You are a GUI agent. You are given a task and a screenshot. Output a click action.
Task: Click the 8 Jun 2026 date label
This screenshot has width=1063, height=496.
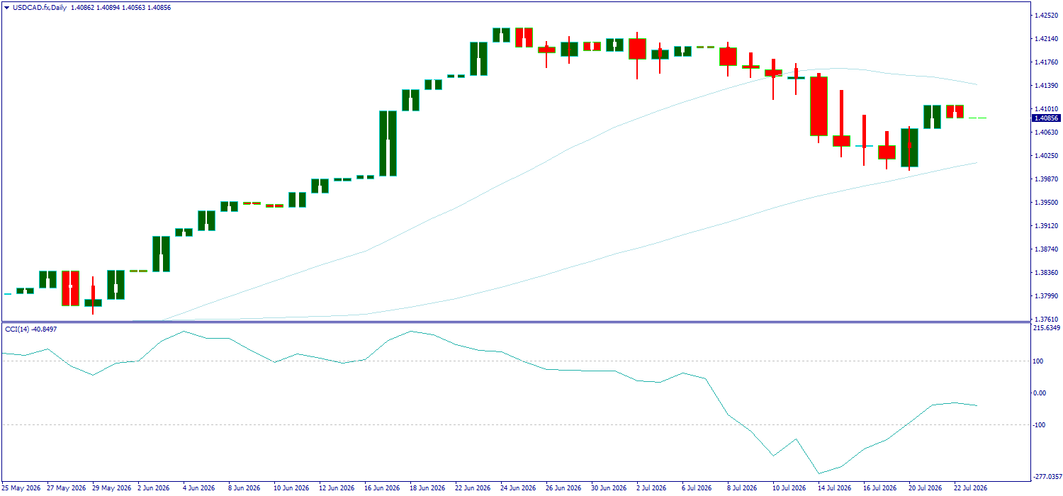[244, 488]
